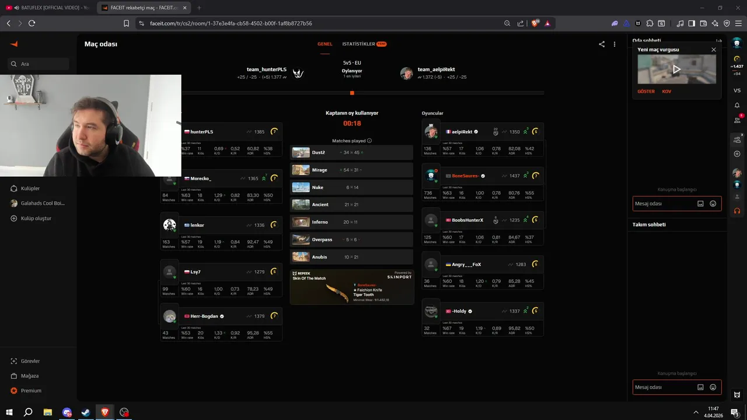Click the GÖSTER link
The width and height of the screenshot is (747, 420).
tap(646, 92)
